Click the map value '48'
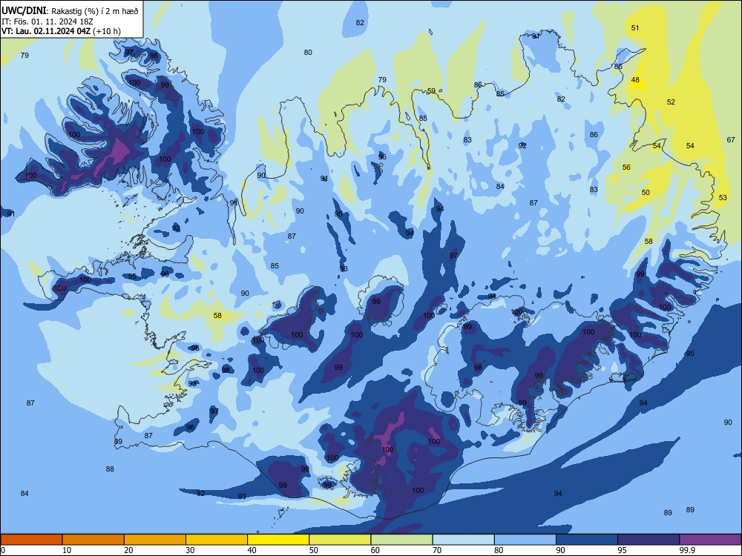 pyautogui.click(x=635, y=79)
